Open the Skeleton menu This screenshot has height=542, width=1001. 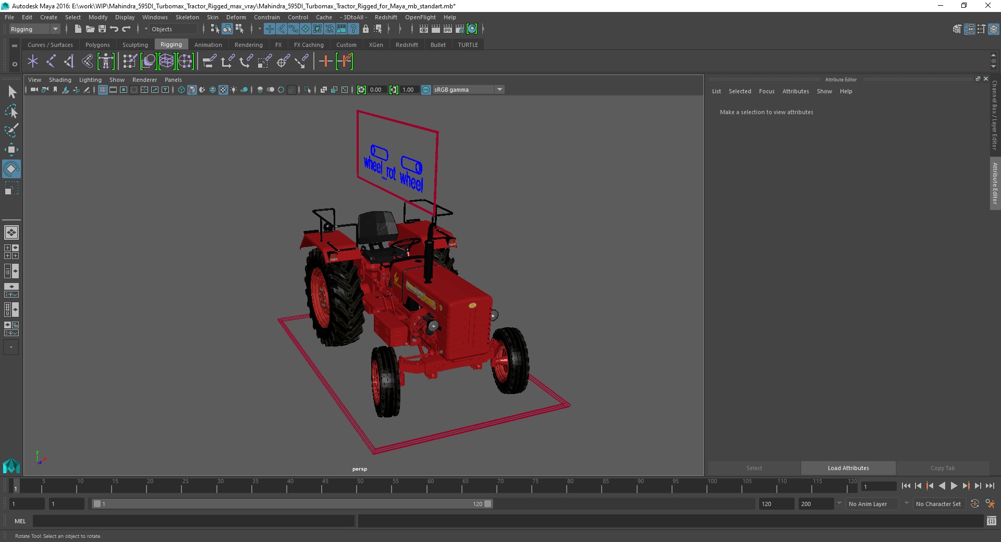coord(187,17)
